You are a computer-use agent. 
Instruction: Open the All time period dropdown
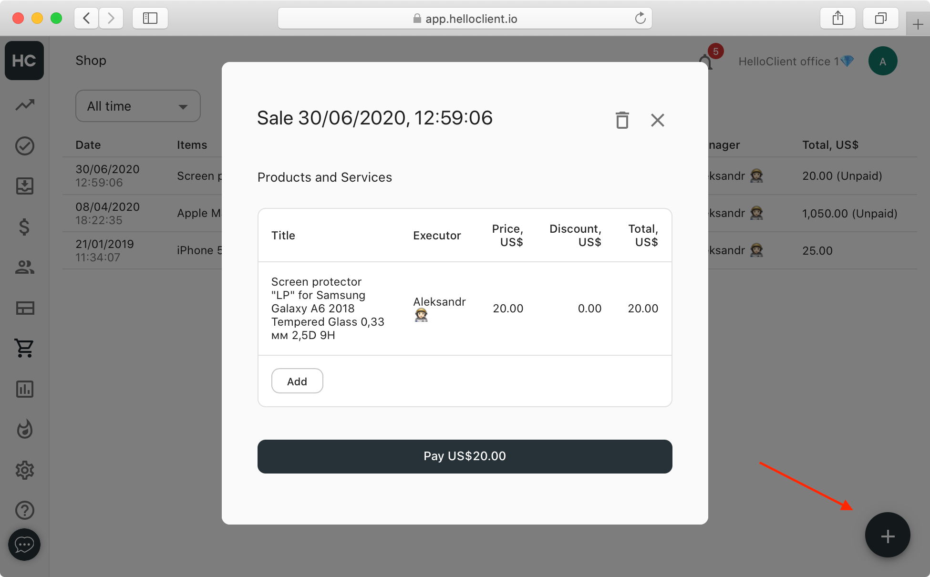138,106
